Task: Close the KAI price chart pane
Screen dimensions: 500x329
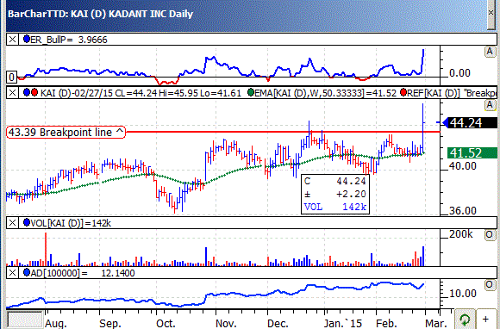Action: coord(12,93)
